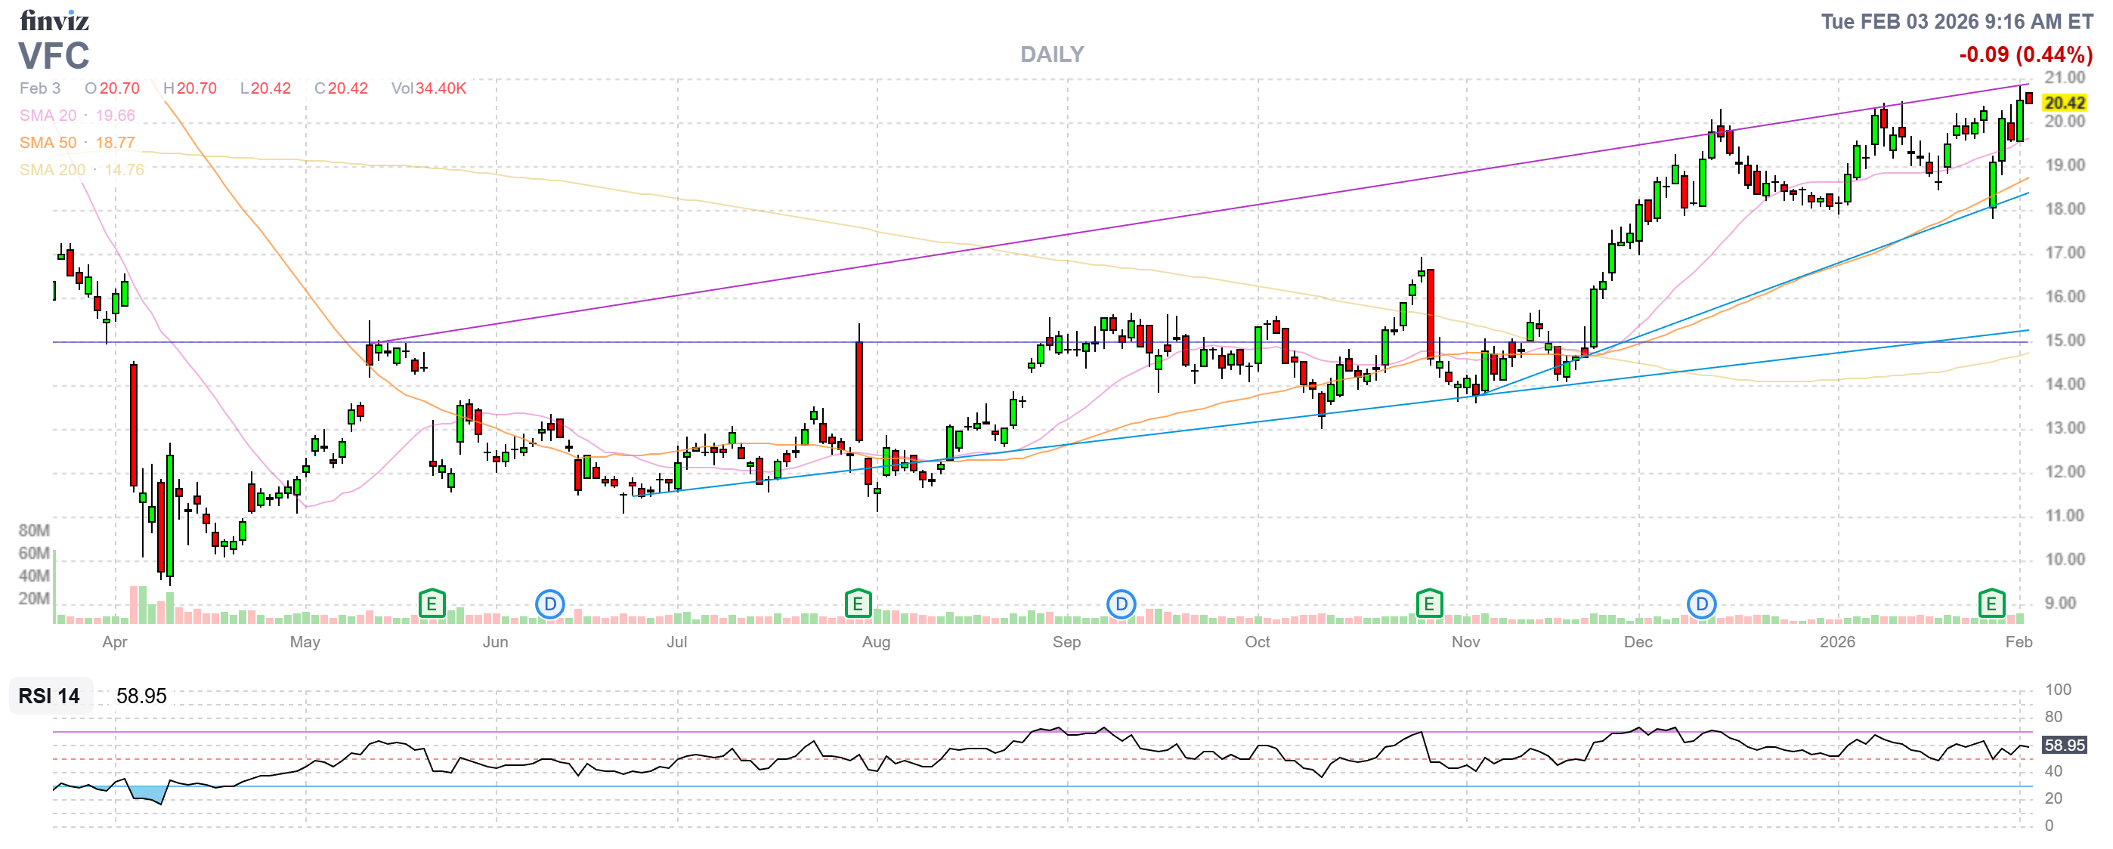Click the RSI 14 indicator label
Image resolution: width=2113 pixels, height=849 pixels.
tap(49, 696)
